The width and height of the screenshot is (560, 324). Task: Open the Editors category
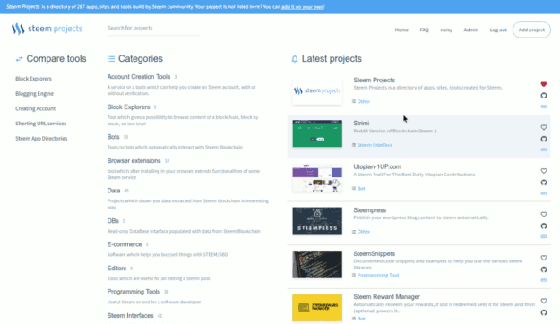point(116,269)
